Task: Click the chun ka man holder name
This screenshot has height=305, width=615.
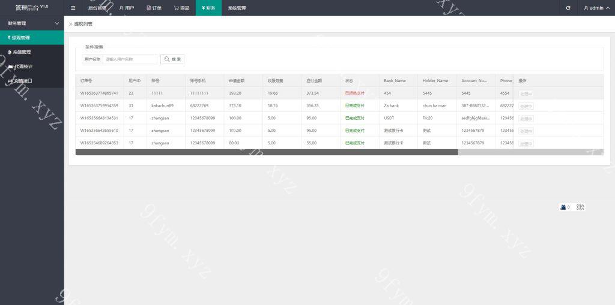Action: (x=434, y=105)
